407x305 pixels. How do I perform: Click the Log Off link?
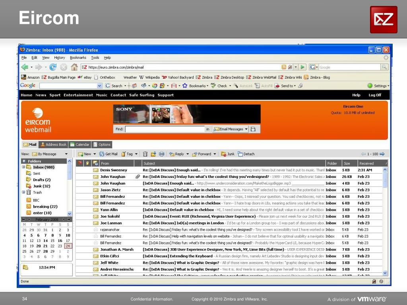click(375, 95)
